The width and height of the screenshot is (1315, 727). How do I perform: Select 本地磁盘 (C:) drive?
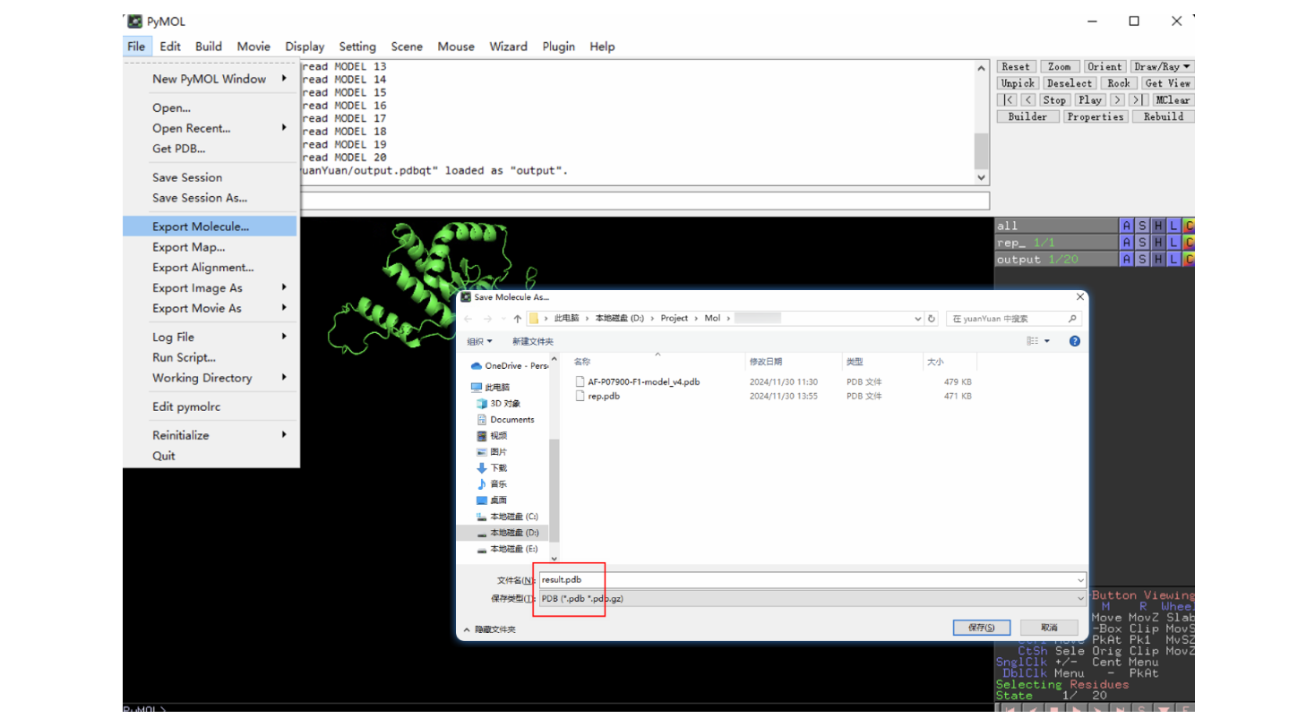[507, 517]
